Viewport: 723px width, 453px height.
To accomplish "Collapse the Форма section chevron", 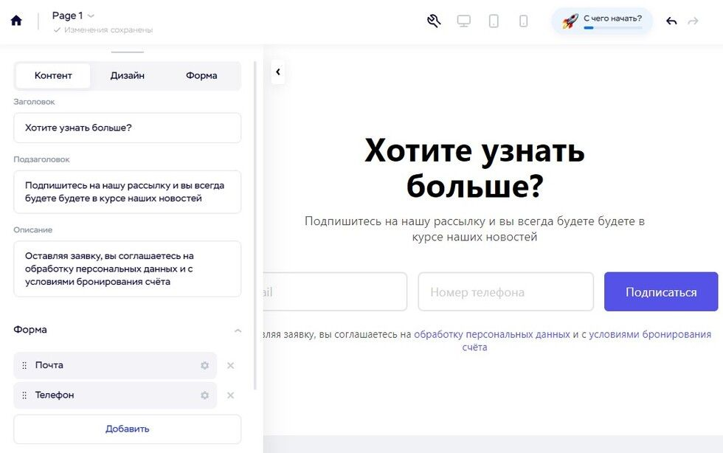I will (238, 331).
